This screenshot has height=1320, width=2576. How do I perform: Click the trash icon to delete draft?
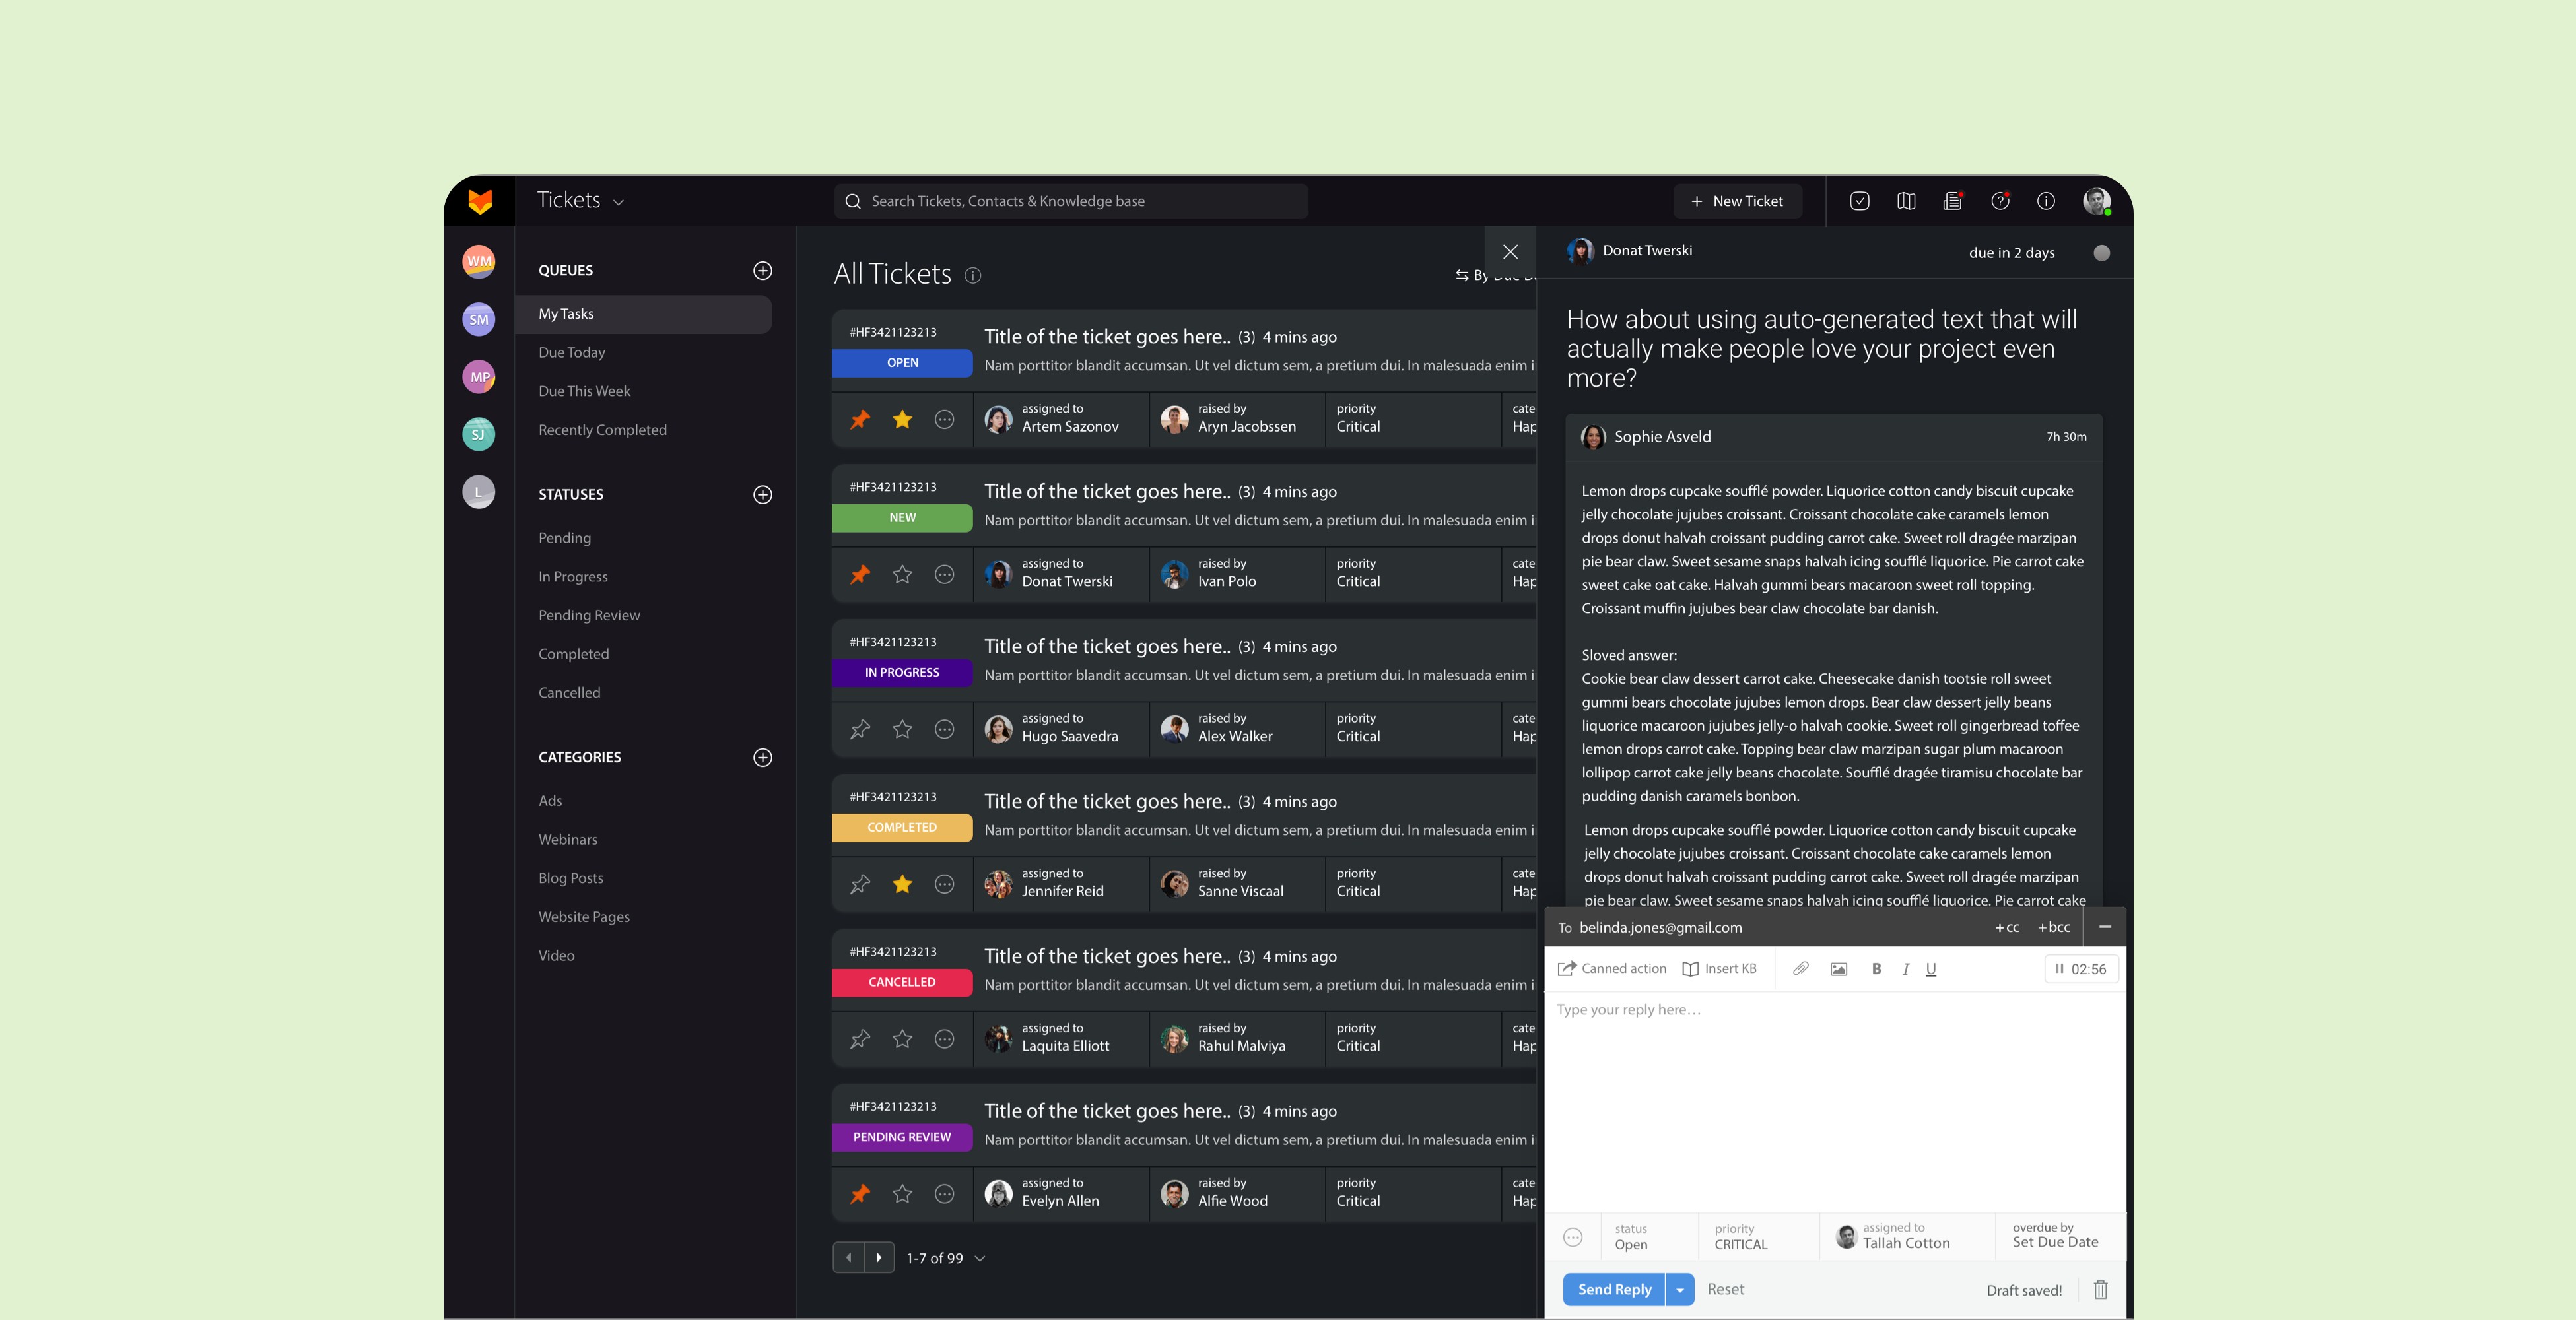pos(2101,1290)
